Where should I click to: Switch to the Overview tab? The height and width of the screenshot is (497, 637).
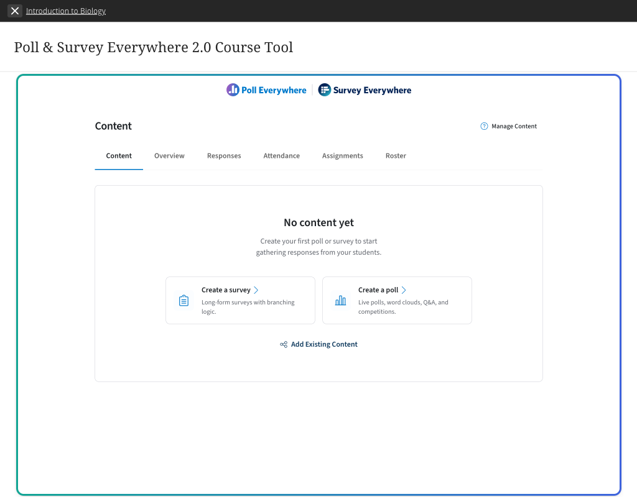(169, 156)
